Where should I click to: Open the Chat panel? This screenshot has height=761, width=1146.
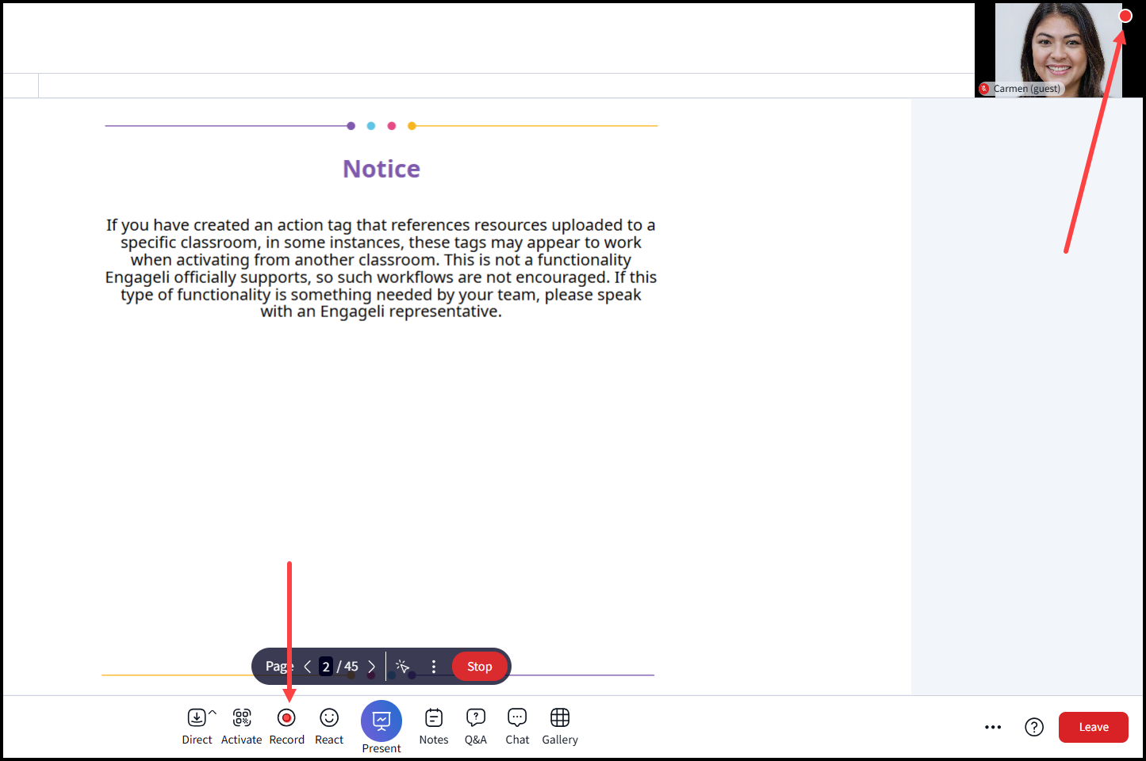point(517,718)
